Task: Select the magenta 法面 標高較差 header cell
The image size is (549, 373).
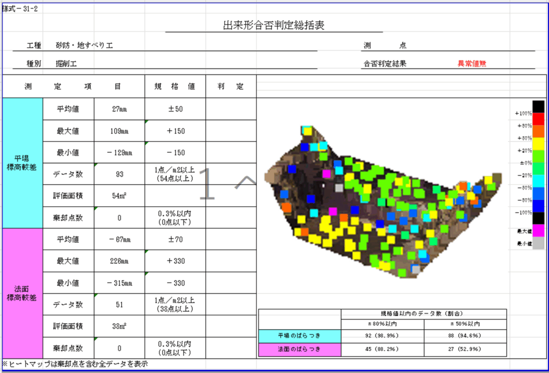Action: 22,293
